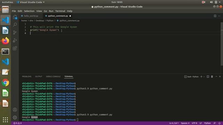The height and width of the screenshot is (125, 223).
Task: Open the File menu
Action: click(x=14, y=11)
